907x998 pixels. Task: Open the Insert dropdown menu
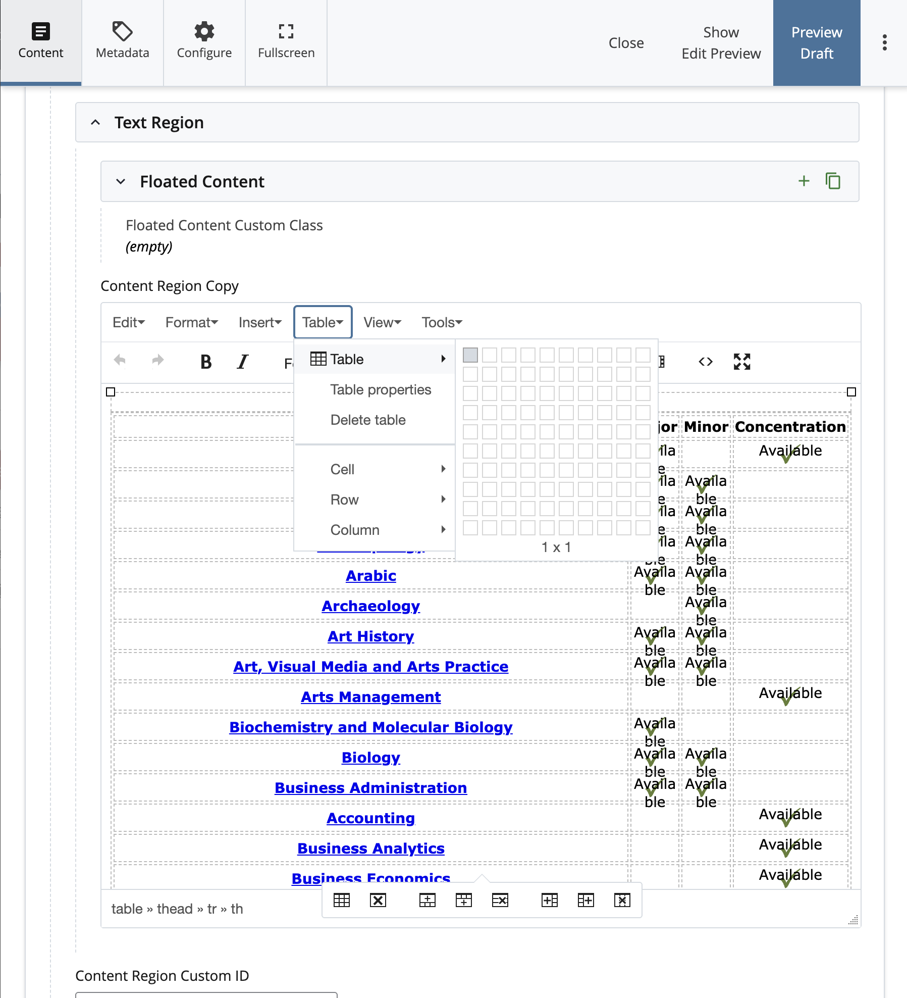(259, 322)
